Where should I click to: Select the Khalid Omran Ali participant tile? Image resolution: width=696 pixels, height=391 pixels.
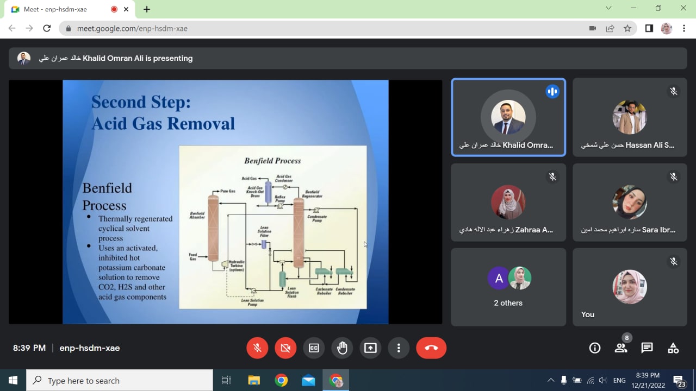(x=508, y=117)
